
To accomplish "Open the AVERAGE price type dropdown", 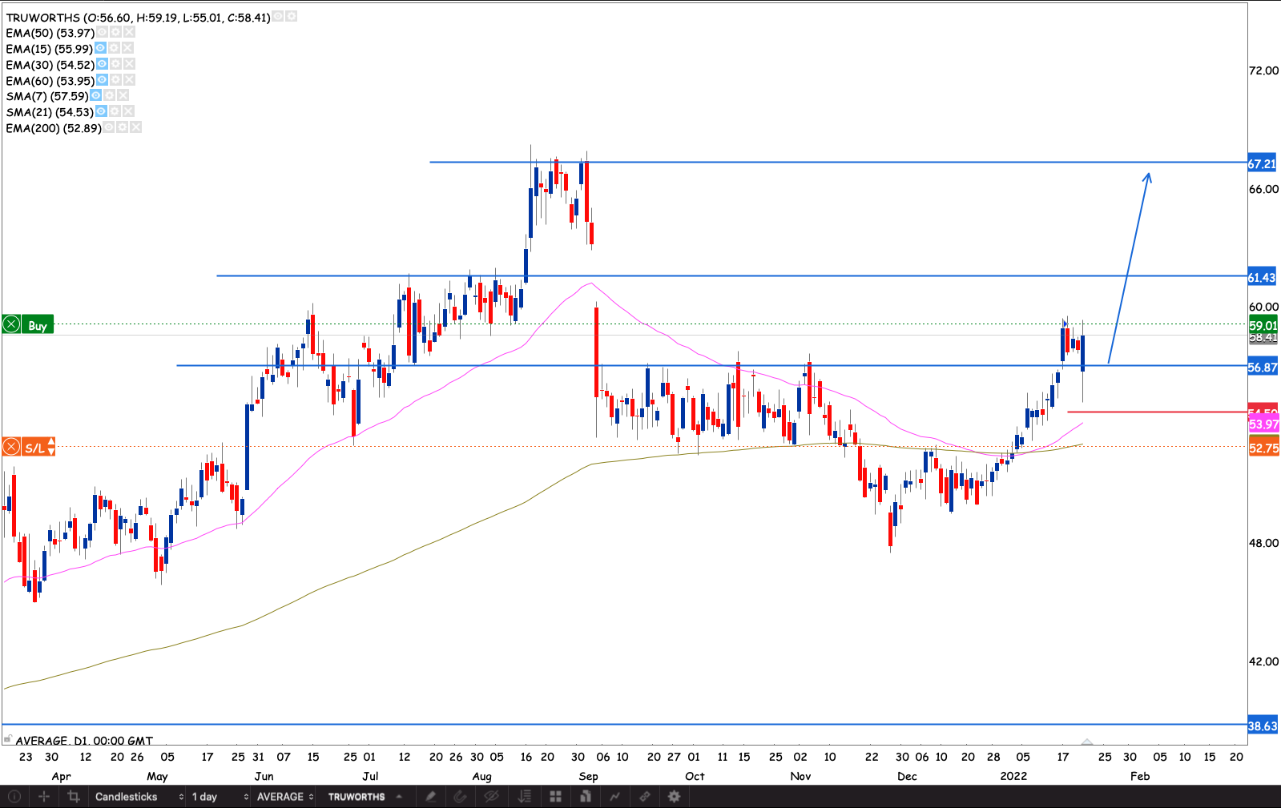I will (284, 797).
